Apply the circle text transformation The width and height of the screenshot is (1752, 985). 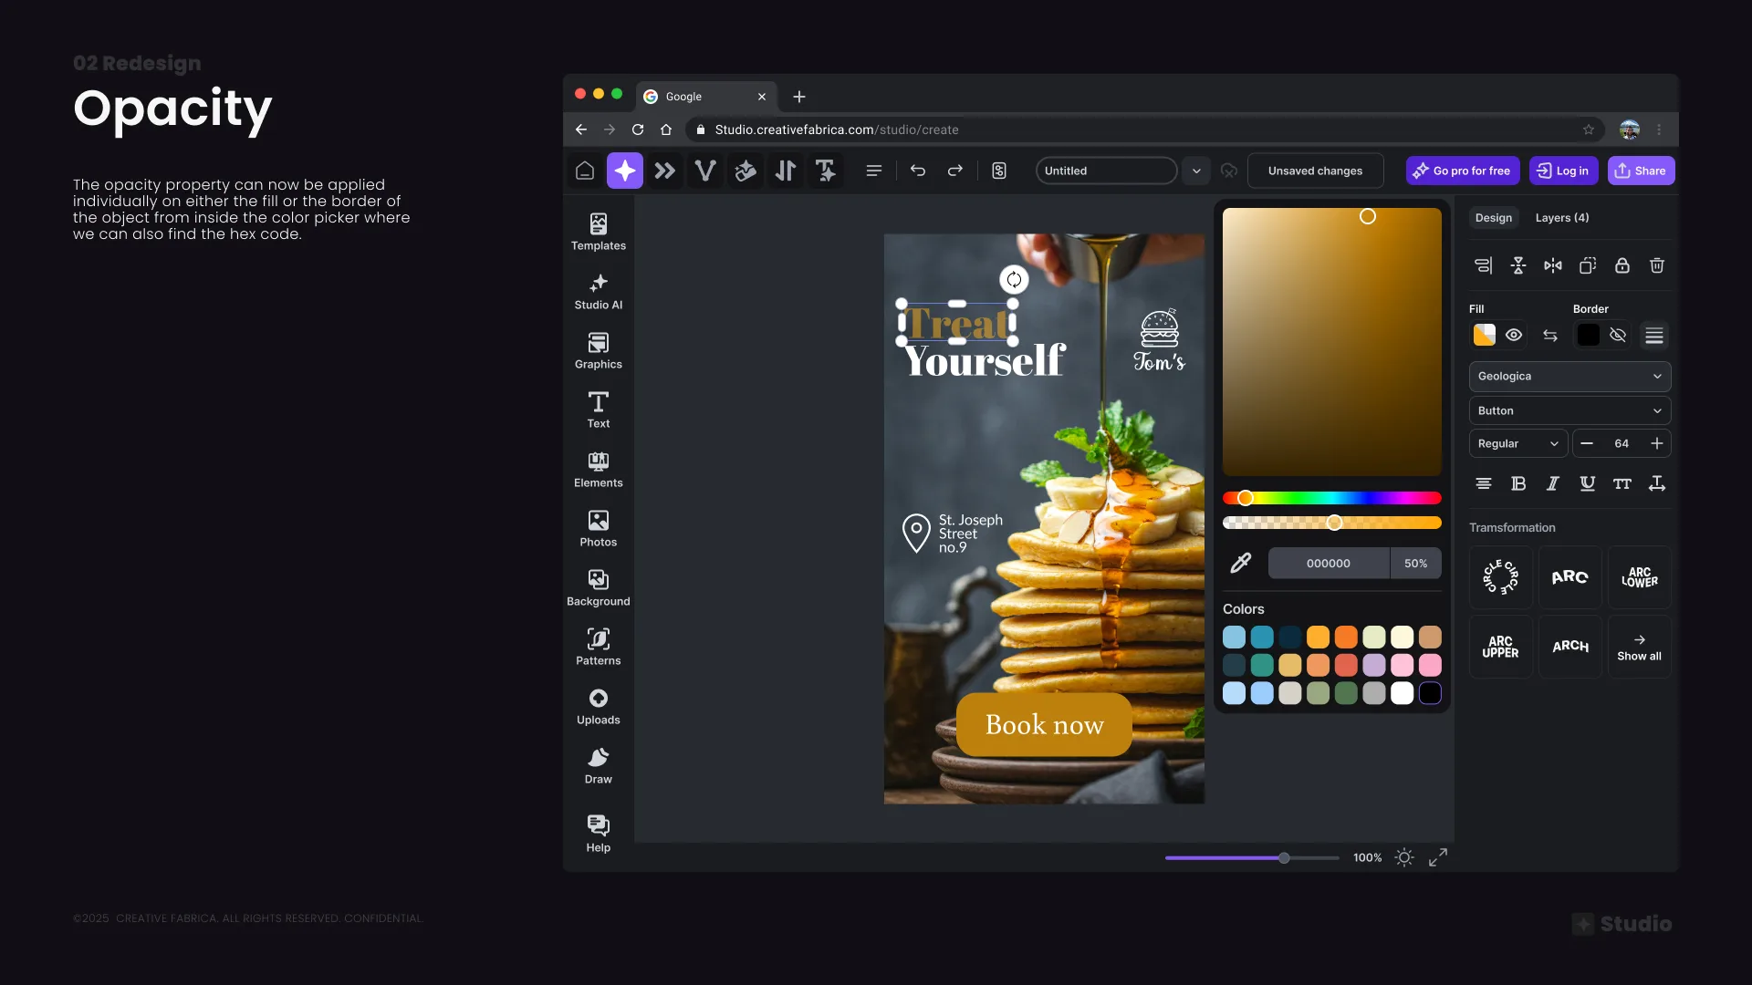coord(1500,577)
